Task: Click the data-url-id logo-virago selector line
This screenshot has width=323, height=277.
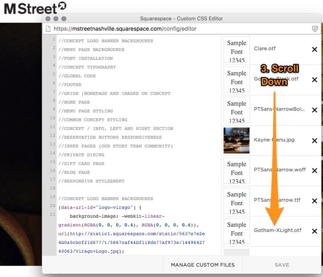Action: [100, 207]
